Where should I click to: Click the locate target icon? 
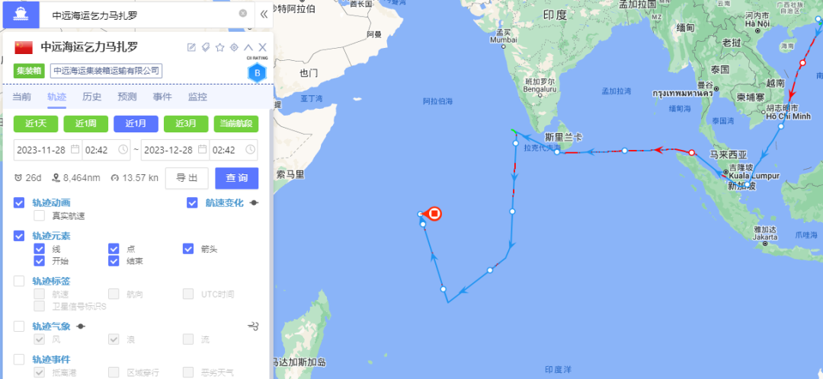[234, 48]
